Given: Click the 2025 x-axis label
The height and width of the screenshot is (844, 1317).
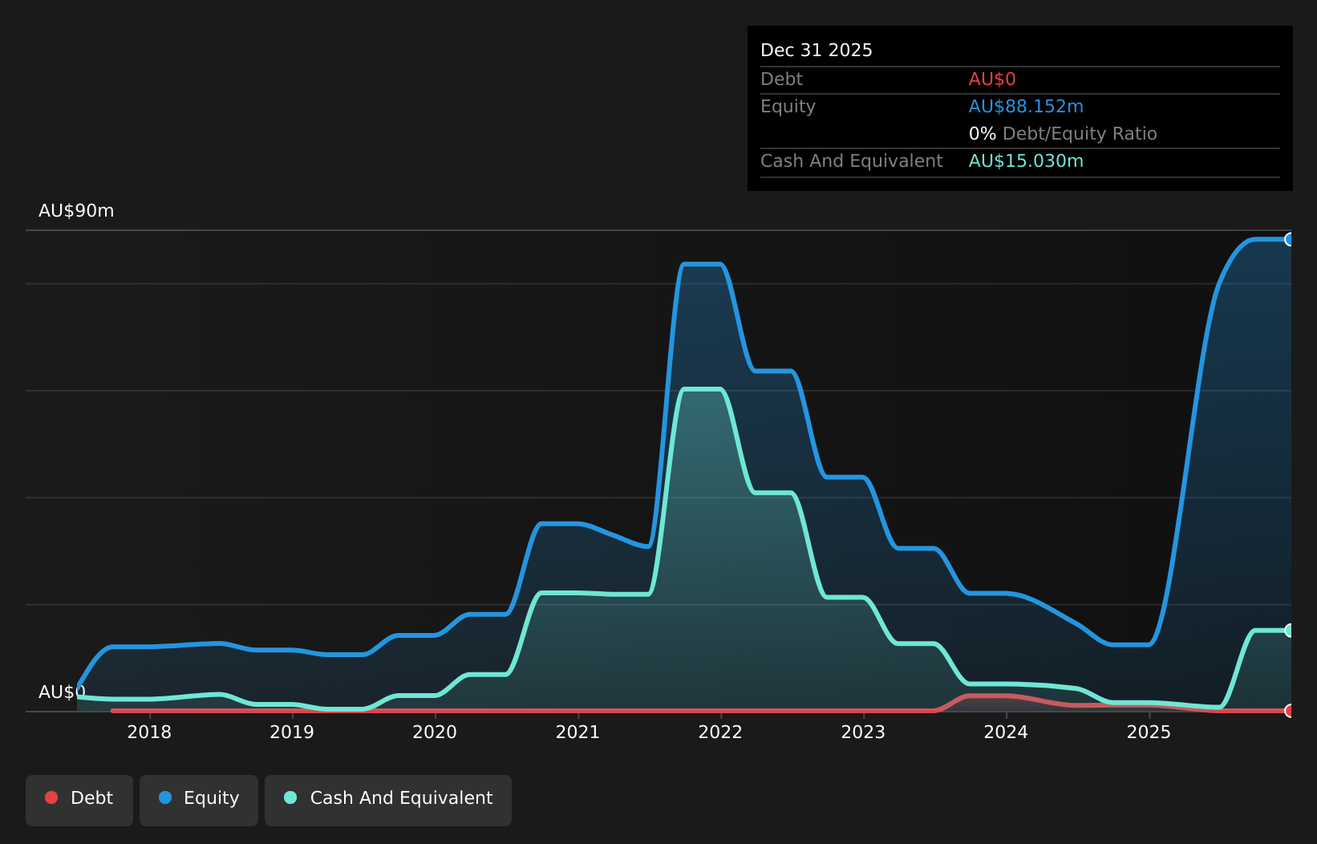Looking at the screenshot, I should (x=1149, y=732).
